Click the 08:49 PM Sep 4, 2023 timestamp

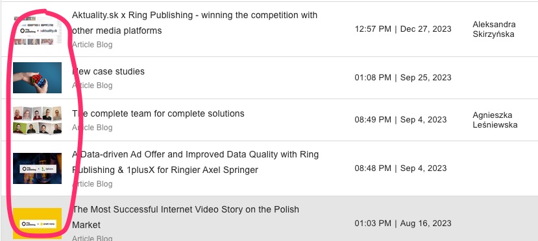point(401,120)
